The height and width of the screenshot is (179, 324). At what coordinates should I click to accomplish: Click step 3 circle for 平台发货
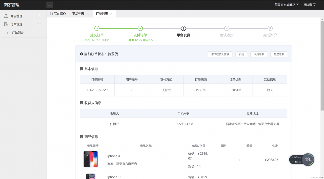coord(184,28)
